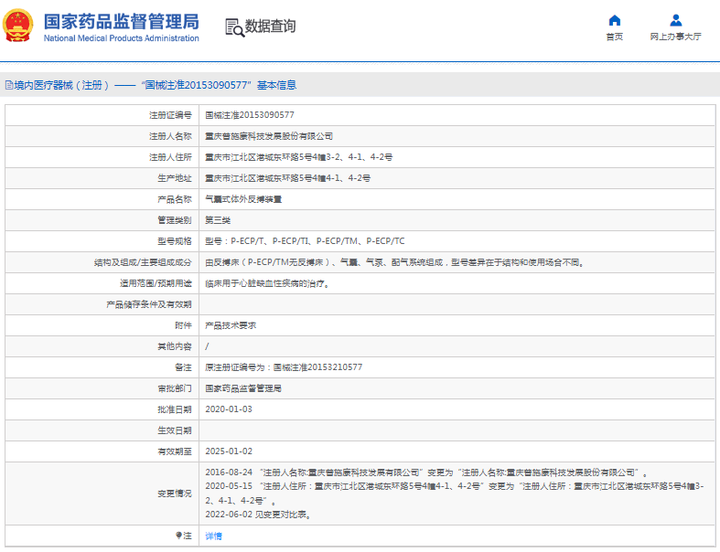
Task: Click the 数据查询 heading text
Action: tap(270, 27)
